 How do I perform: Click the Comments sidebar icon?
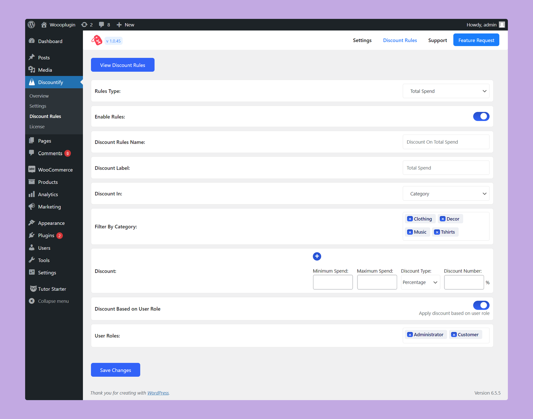tap(32, 153)
